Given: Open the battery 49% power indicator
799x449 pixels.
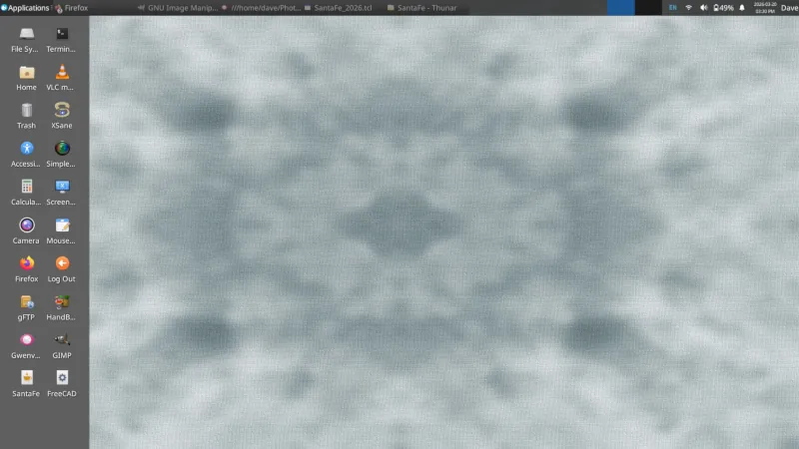Looking at the screenshot, I should pyautogui.click(x=722, y=7).
